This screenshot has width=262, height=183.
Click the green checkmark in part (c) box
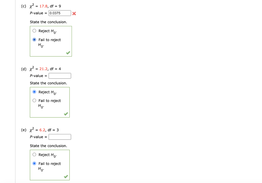pos(68,53)
